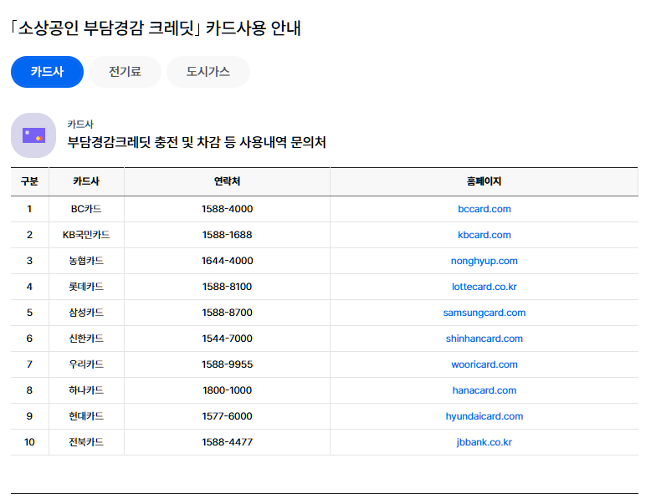
Task: Select the 카드사 tab
Action: pos(47,72)
